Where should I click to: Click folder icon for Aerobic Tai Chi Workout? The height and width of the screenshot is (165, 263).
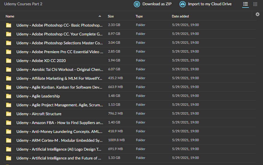tap(9, 69)
